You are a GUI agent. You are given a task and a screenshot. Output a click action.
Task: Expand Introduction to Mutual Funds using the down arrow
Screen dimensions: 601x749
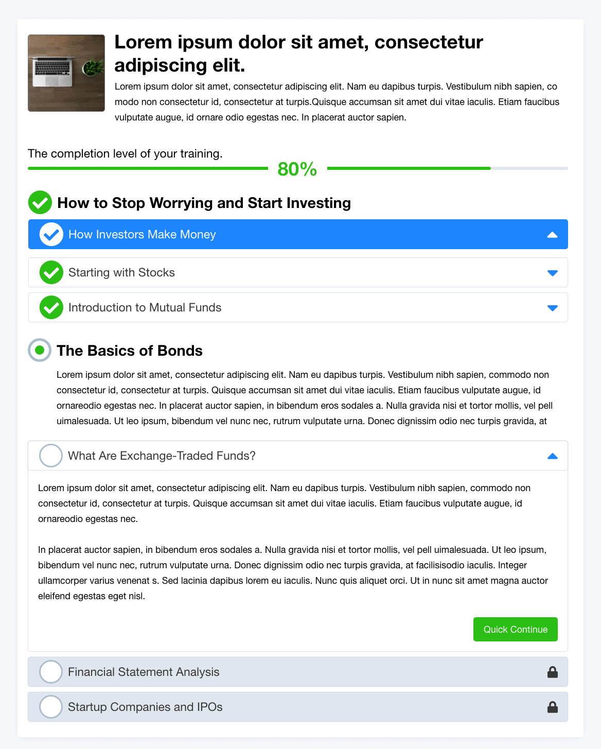[552, 308]
